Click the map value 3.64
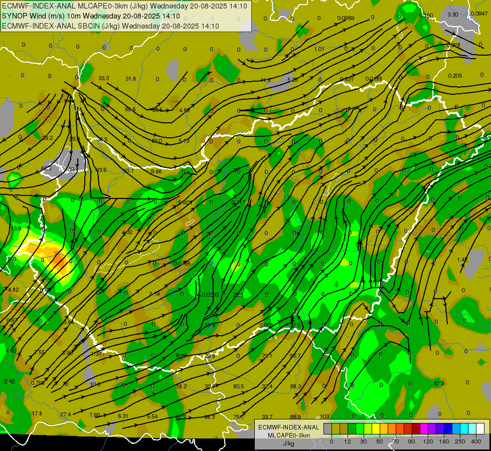 [x=69, y=322]
